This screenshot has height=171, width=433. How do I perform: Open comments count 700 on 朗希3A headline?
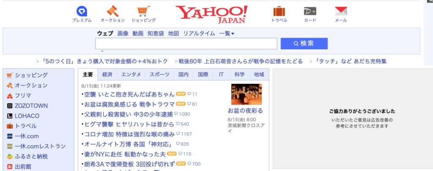[194, 164]
